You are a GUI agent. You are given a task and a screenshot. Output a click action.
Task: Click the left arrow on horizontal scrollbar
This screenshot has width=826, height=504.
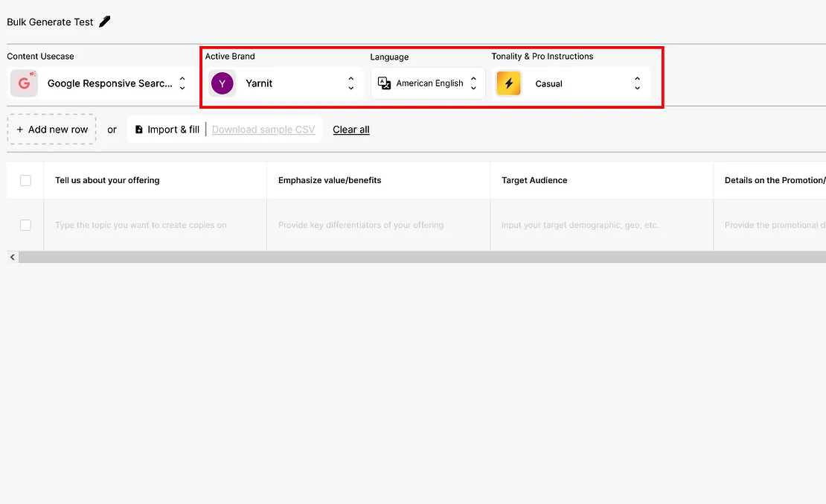[x=13, y=258]
